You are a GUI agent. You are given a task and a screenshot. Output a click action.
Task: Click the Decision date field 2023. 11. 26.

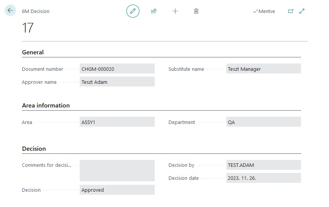coord(263,178)
